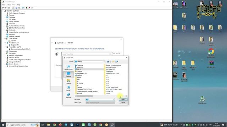Click the Scan for hardware changes icon
Viewport: 227px width, 127px height.
(23, 8)
